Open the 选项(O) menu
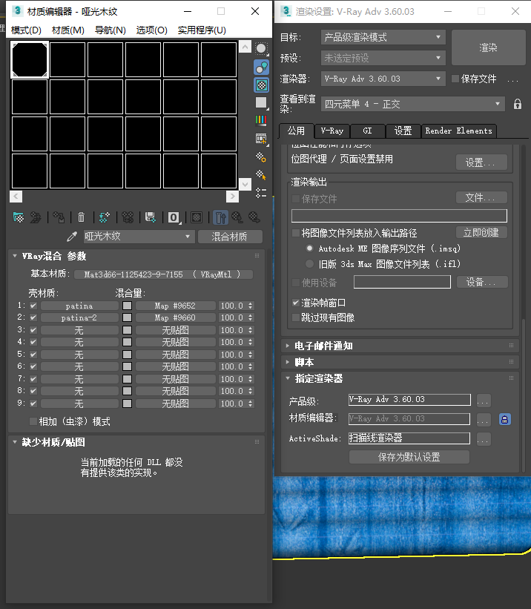The height and width of the screenshot is (609, 531). coord(151,30)
